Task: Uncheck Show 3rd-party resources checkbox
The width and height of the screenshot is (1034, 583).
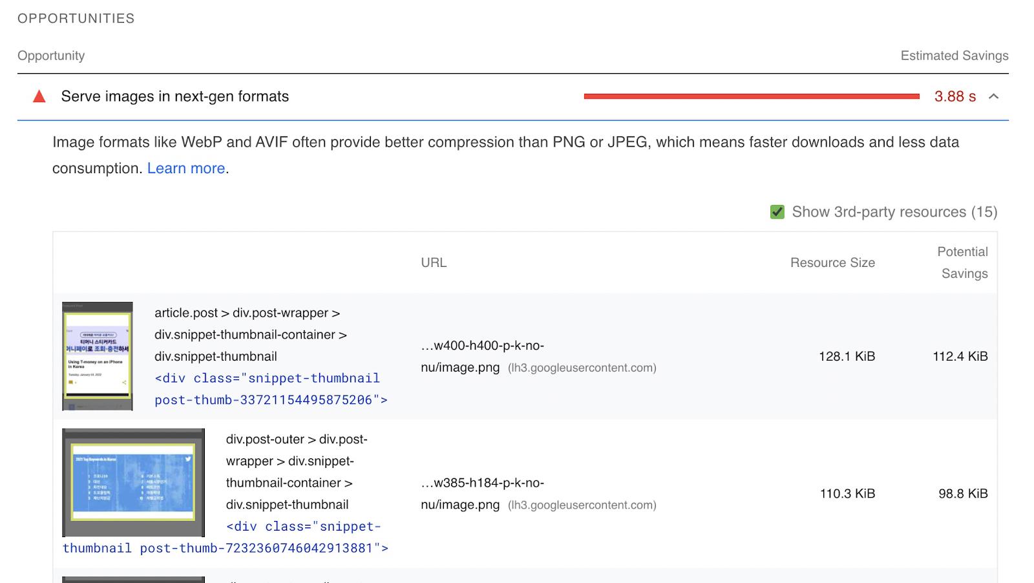Action: tap(777, 212)
